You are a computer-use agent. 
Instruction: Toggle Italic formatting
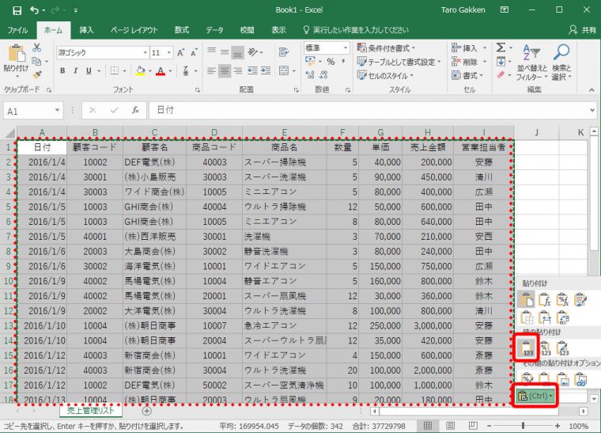[75, 70]
